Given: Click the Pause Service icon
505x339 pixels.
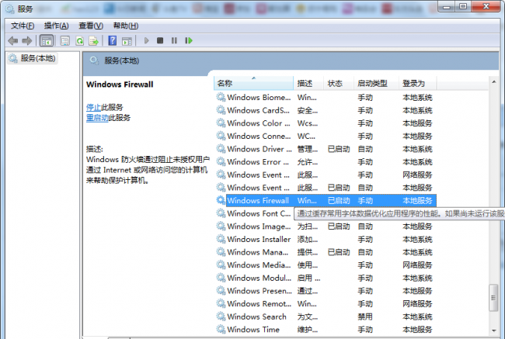Looking at the screenshot, I should 174,40.
